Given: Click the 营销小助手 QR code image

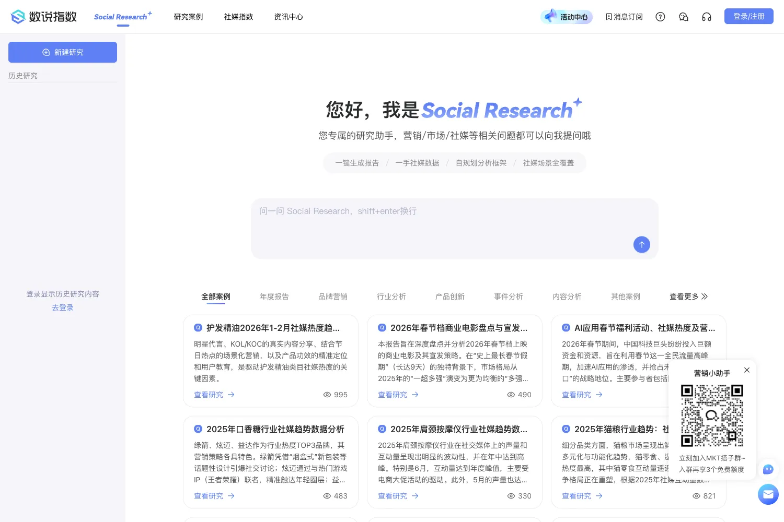Looking at the screenshot, I should coord(712,416).
